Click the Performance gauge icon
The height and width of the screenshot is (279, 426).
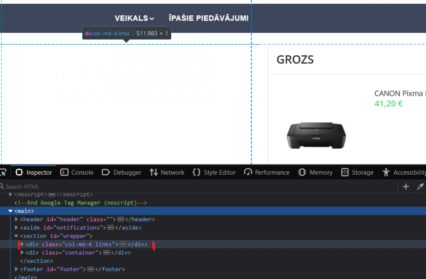click(x=248, y=172)
